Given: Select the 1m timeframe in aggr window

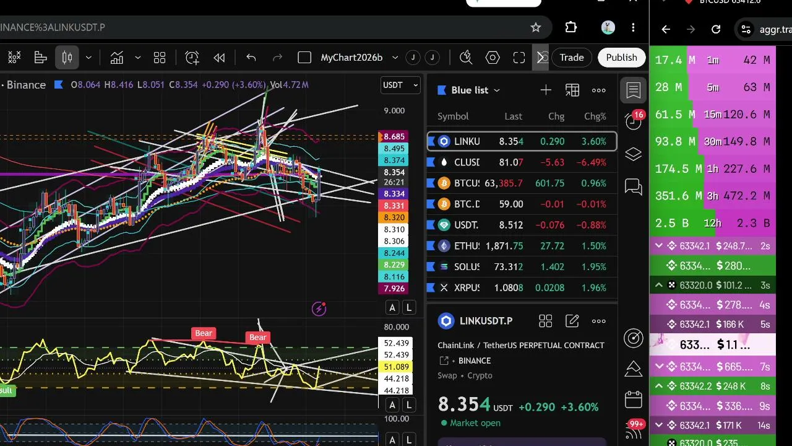Looking at the screenshot, I should (713, 60).
